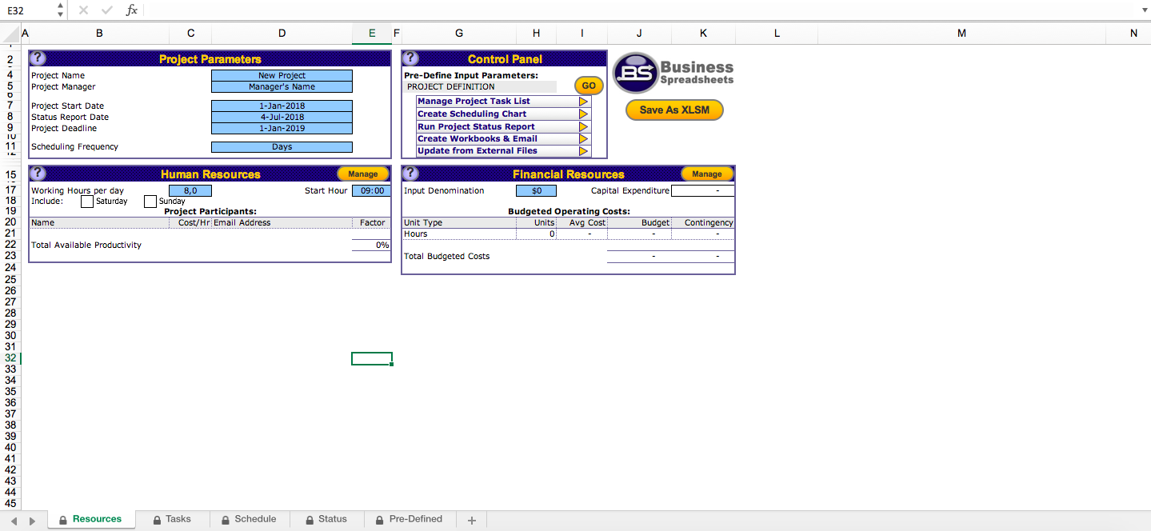Add a new sheet with the plus button

[x=470, y=519]
